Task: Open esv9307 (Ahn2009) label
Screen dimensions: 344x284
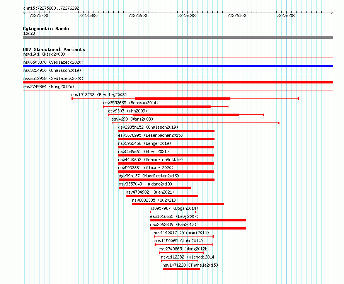Action: [128, 111]
